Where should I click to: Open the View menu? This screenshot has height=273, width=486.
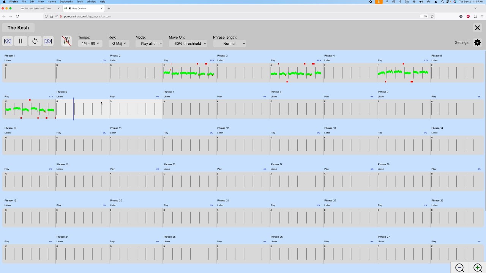41,2
